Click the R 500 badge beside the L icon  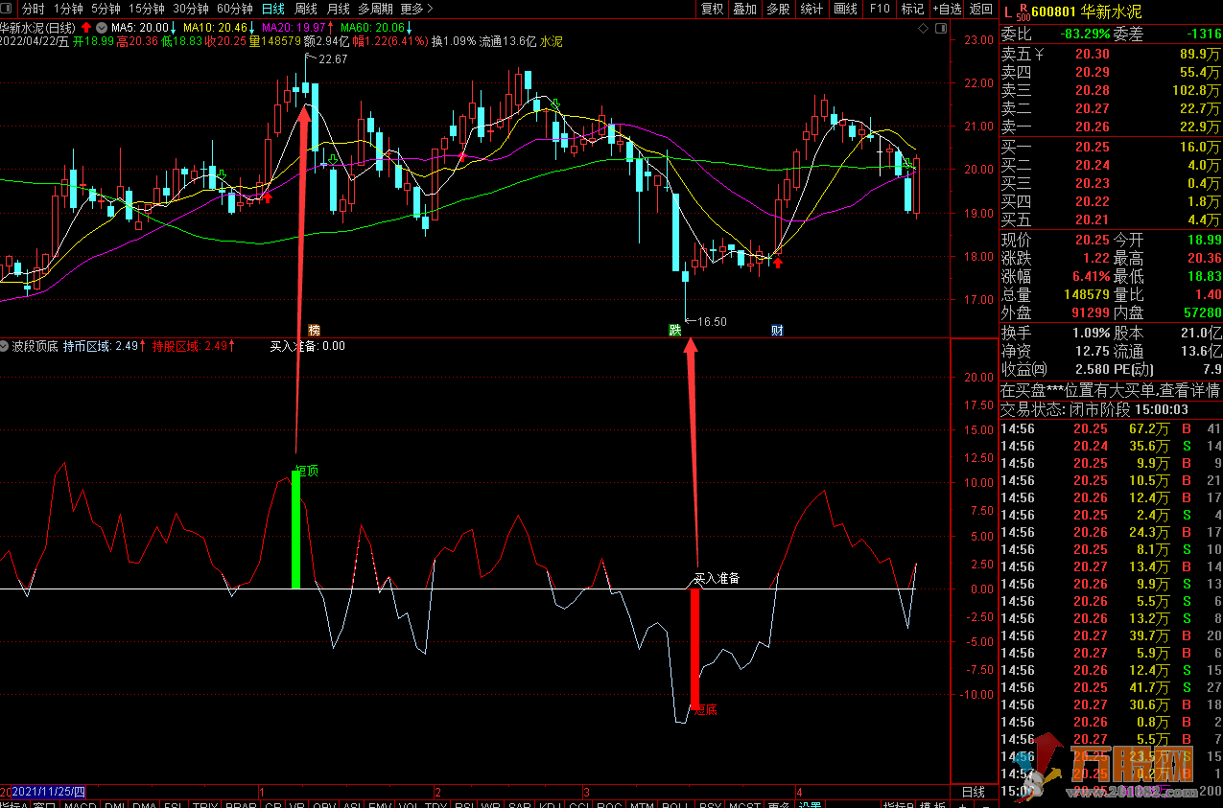1024,12
